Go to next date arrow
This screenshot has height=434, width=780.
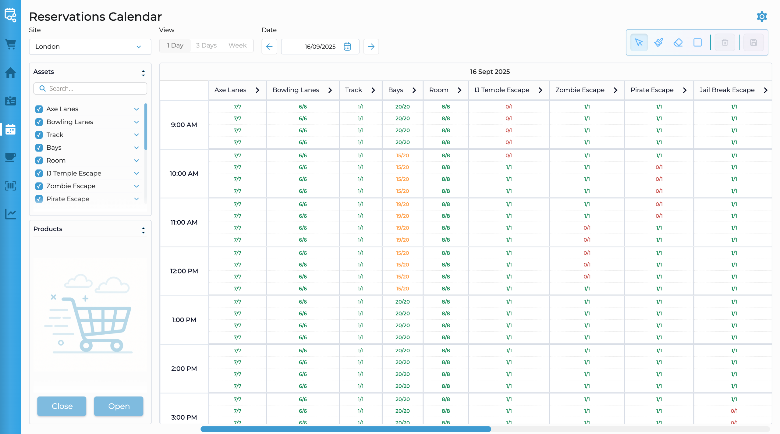click(x=371, y=47)
